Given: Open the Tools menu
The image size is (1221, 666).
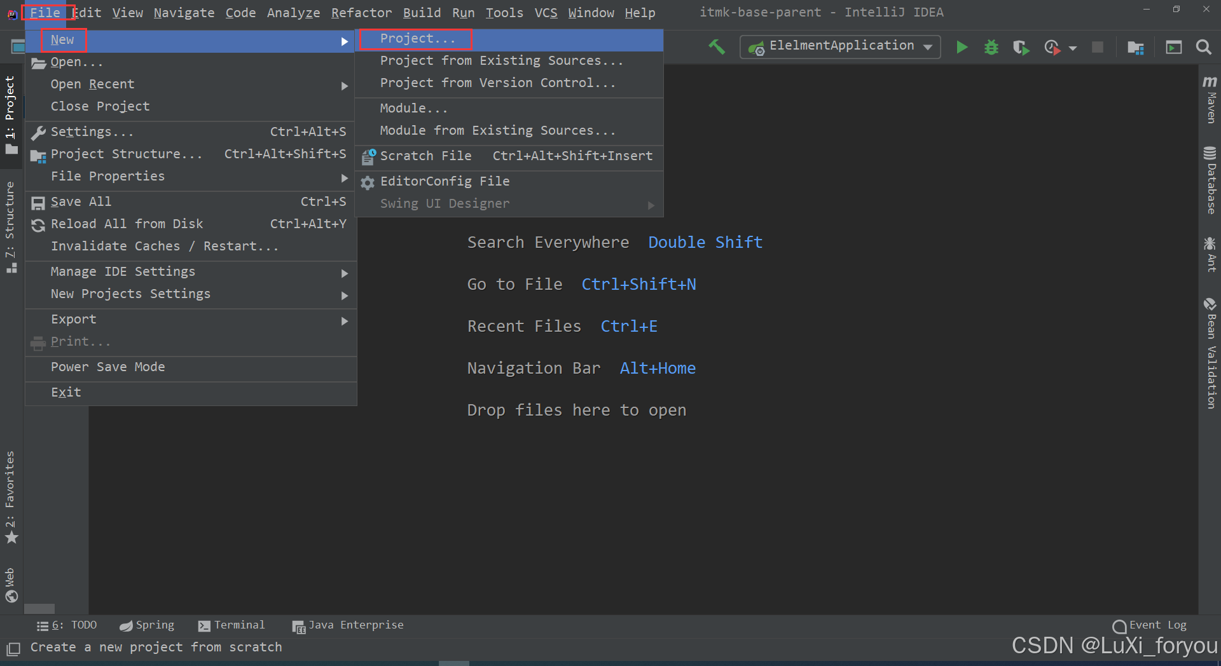Looking at the screenshot, I should pos(504,13).
